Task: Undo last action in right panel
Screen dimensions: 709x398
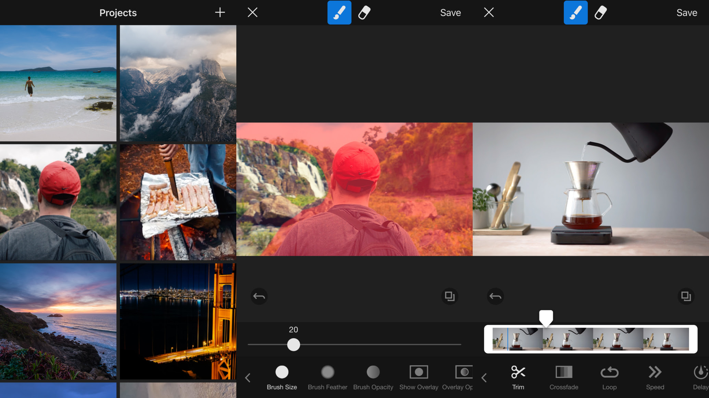Action: pos(495,296)
